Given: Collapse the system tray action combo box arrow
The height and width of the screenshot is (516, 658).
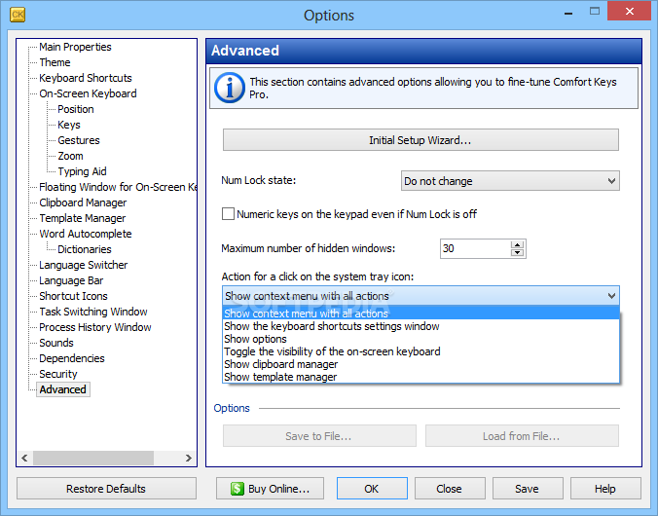Looking at the screenshot, I should [611, 296].
